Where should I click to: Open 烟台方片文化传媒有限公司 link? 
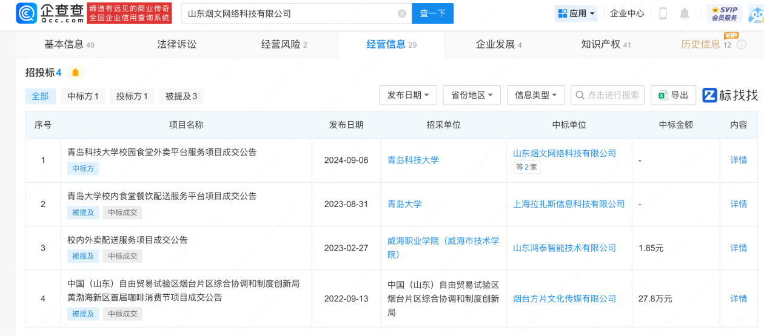(565, 298)
